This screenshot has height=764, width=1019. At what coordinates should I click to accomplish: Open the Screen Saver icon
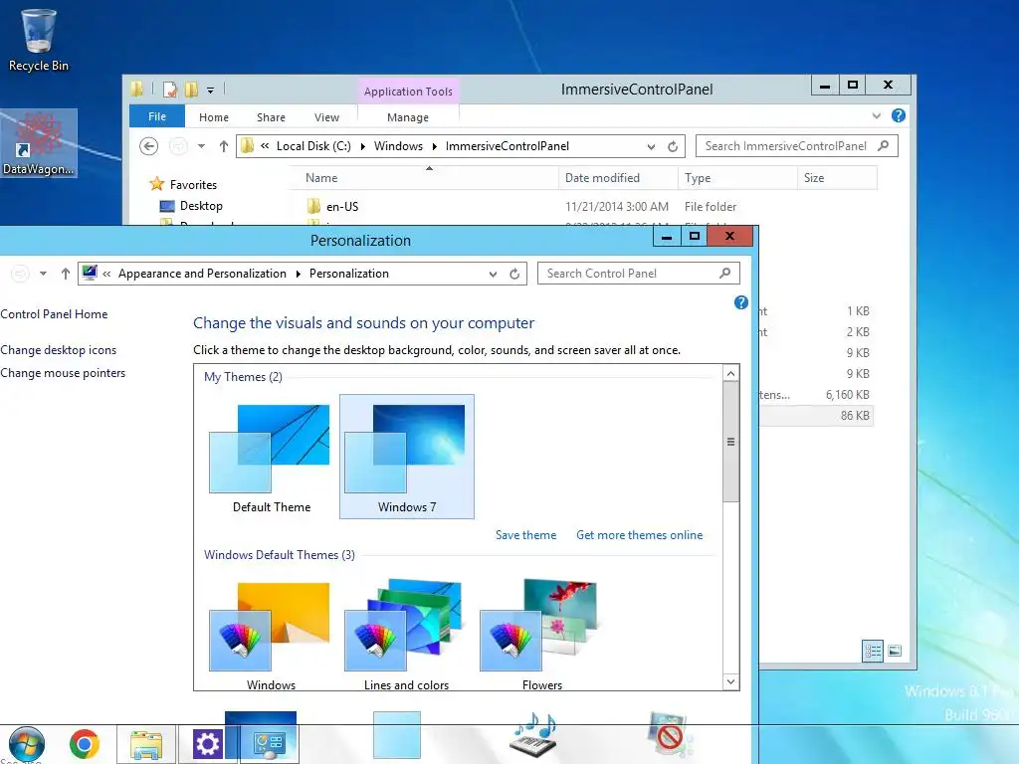coord(670,735)
